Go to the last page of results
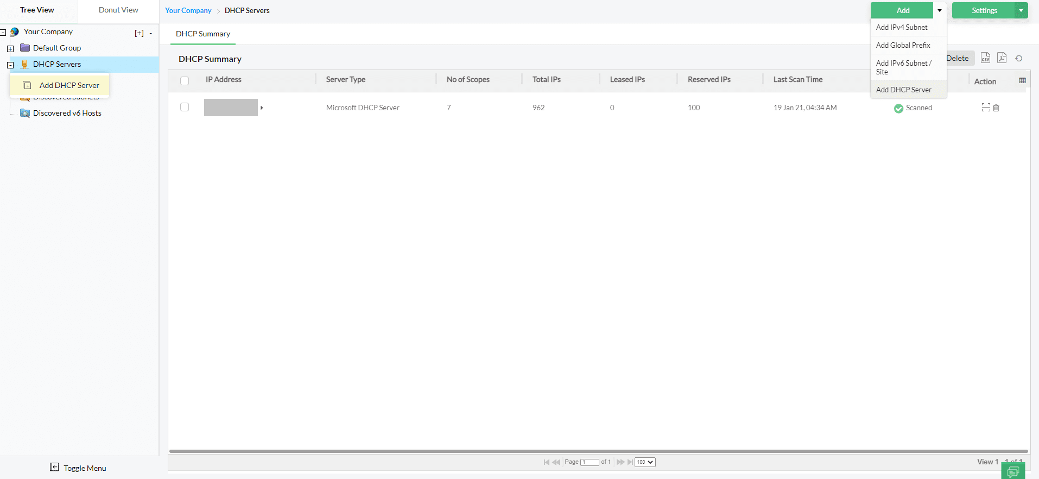This screenshot has width=1039, height=479. [x=630, y=462]
